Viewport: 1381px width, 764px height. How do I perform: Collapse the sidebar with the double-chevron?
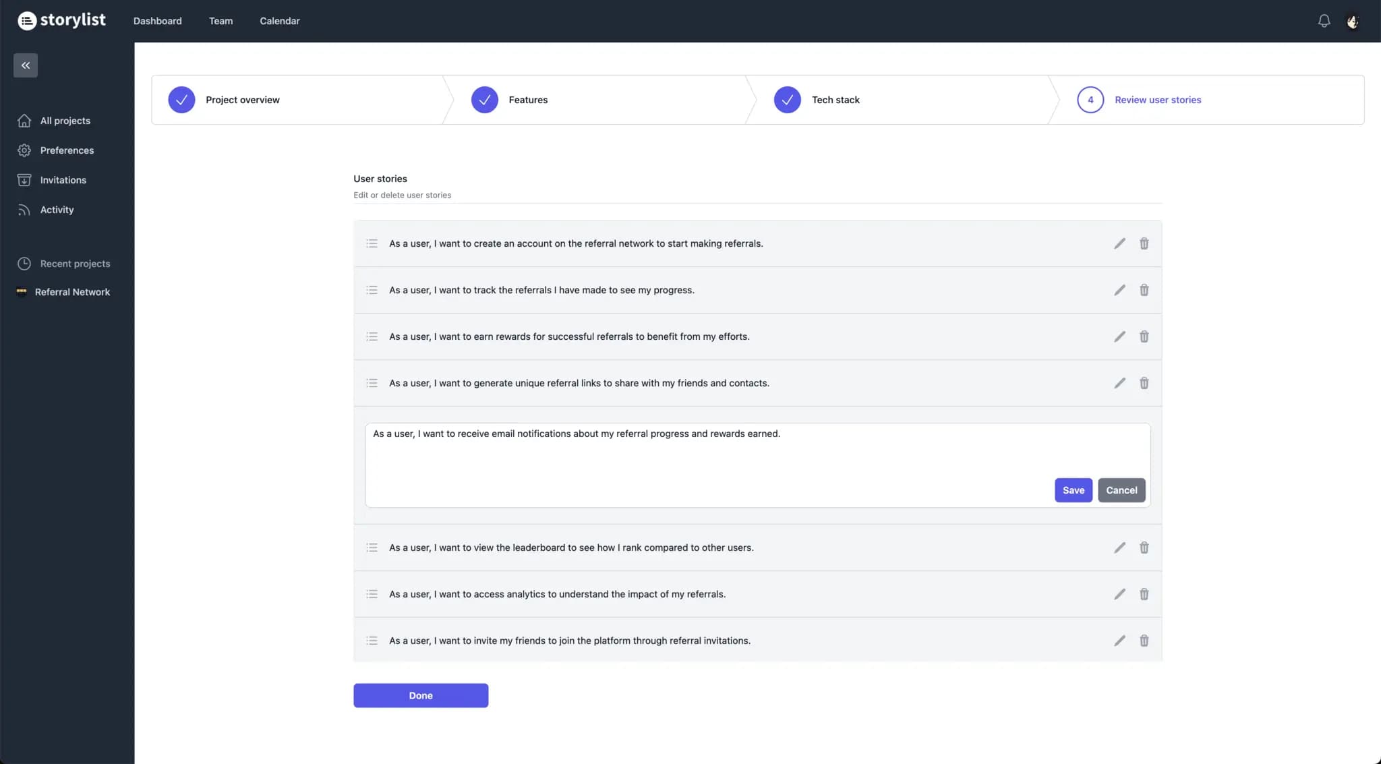coord(25,65)
